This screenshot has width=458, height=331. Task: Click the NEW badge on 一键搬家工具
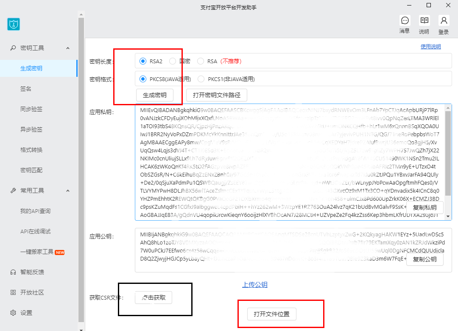[x=60, y=252]
